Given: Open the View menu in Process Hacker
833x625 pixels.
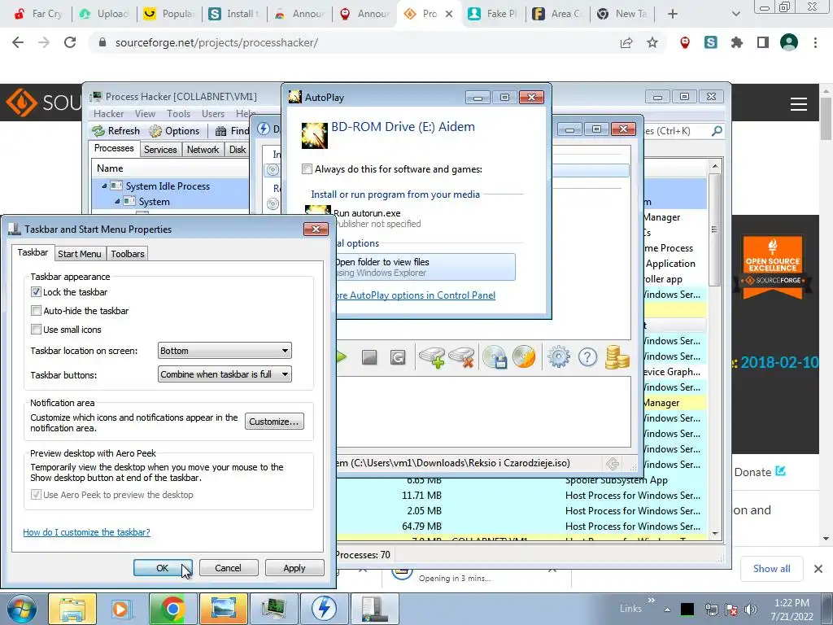Looking at the screenshot, I should tap(145, 114).
